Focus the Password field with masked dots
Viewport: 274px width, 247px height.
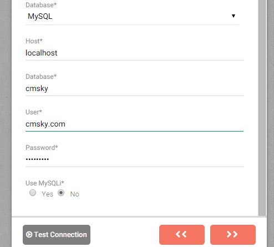click(134, 159)
